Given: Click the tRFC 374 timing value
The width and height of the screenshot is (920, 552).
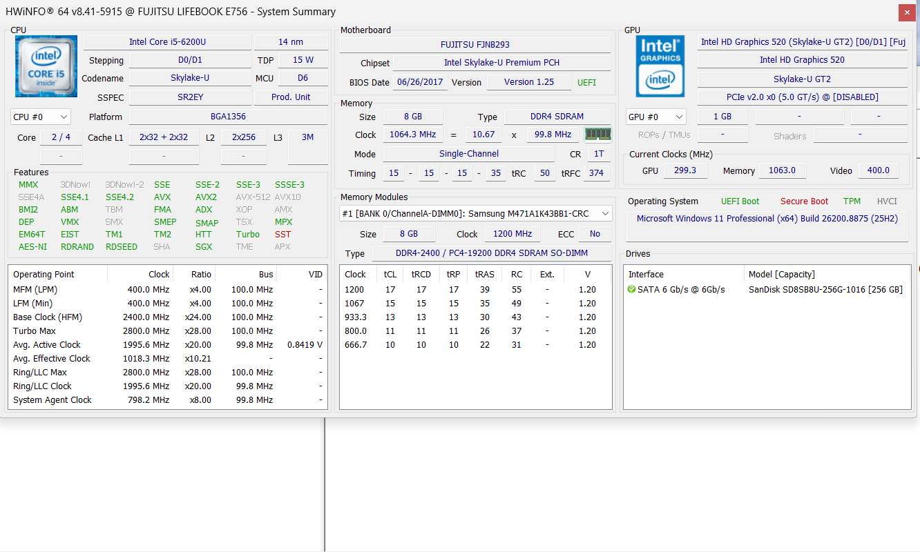Looking at the screenshot, I should click(x=596, y=173).
